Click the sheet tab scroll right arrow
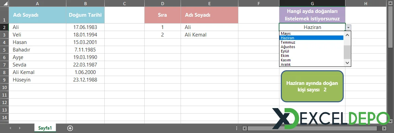Screen dimensions: 394x133 pos(19,128)
